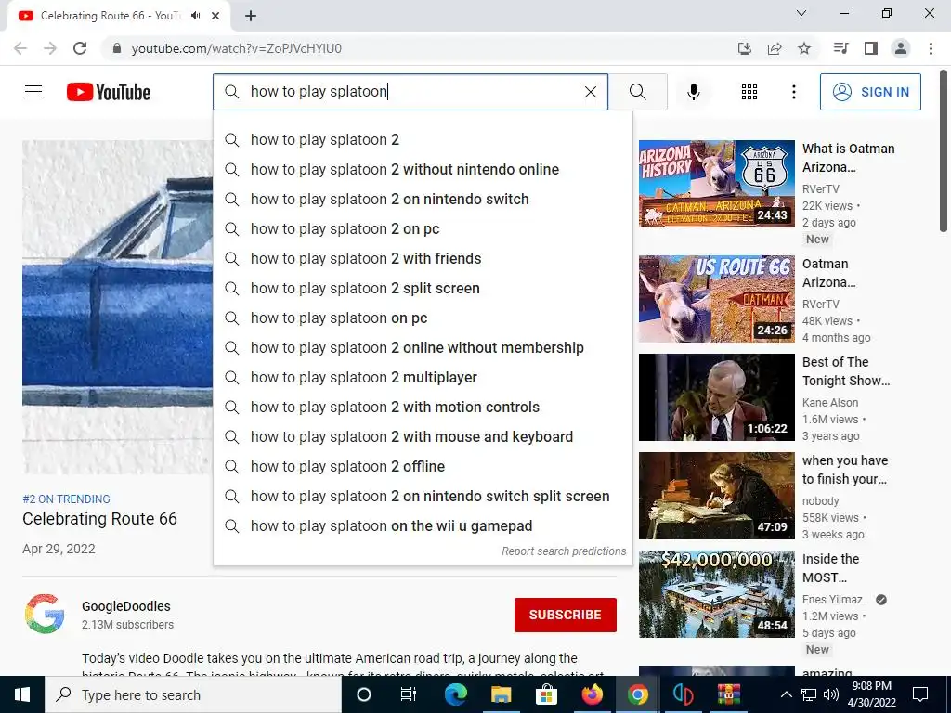
Task: Select suggestion 'nintendo switch split screen'
Action: pyautogui.click(x=423, y=496)
